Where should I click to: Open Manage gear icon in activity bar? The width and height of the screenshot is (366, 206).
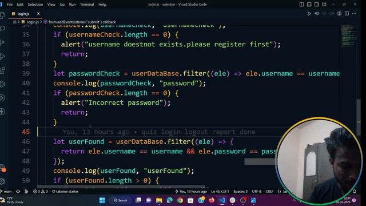(2, 181)
